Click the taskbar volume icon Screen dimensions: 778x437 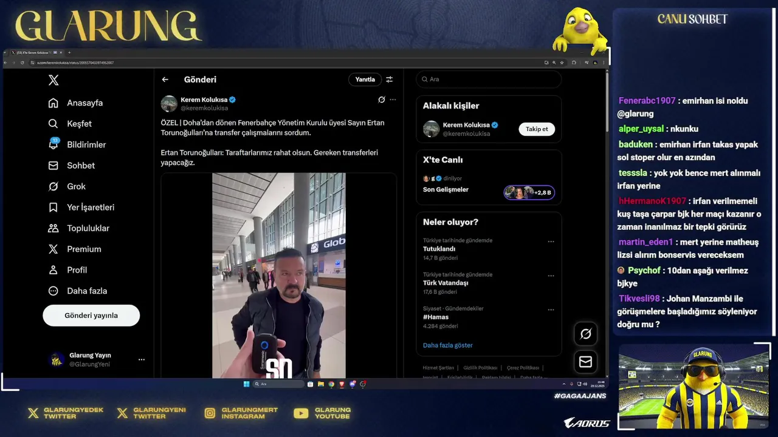point(586,384)
